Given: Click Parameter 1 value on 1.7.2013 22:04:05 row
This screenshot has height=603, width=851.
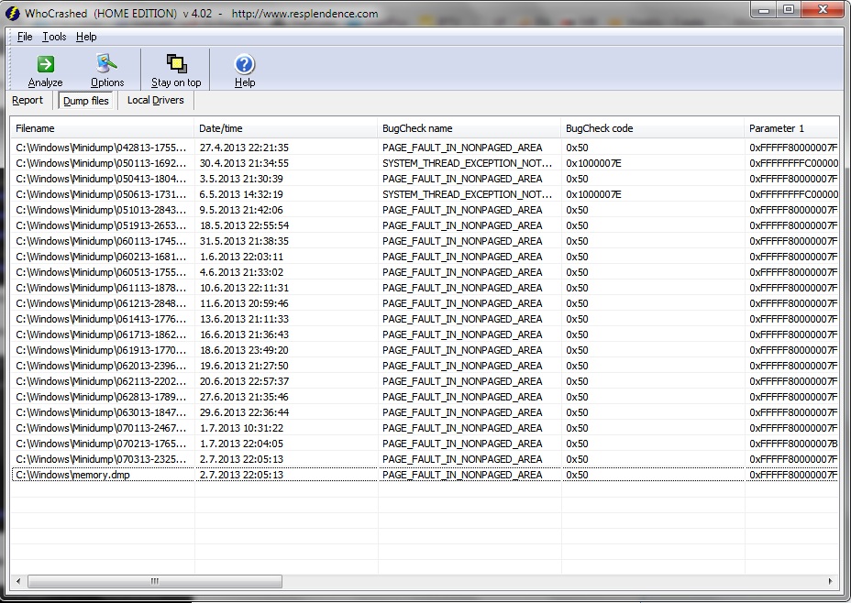Looking at the screenshot, I should point(793,444).
